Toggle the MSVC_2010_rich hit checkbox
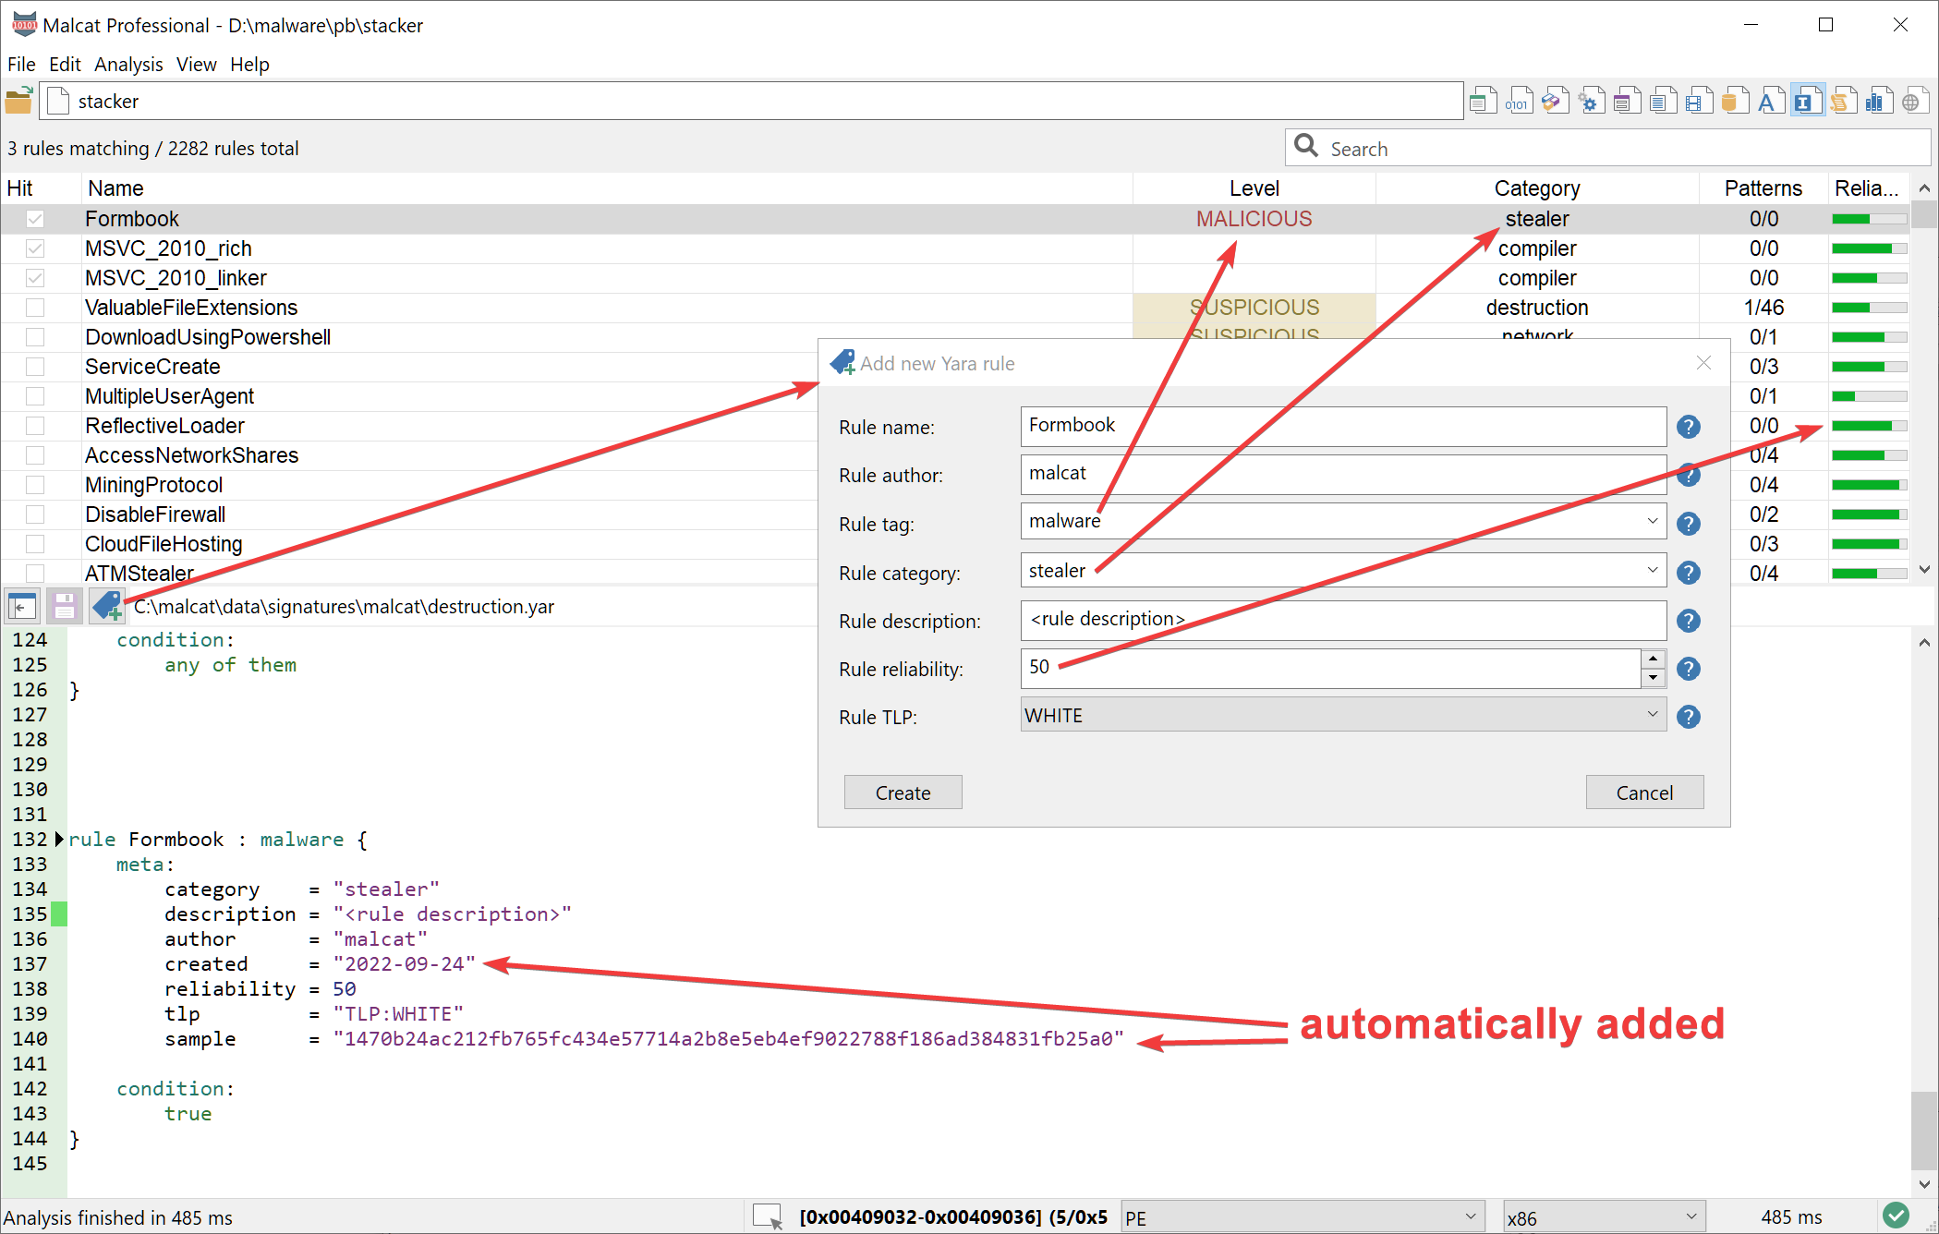1939x1234 pixels. pyautogui.click(x=35, y=248)
